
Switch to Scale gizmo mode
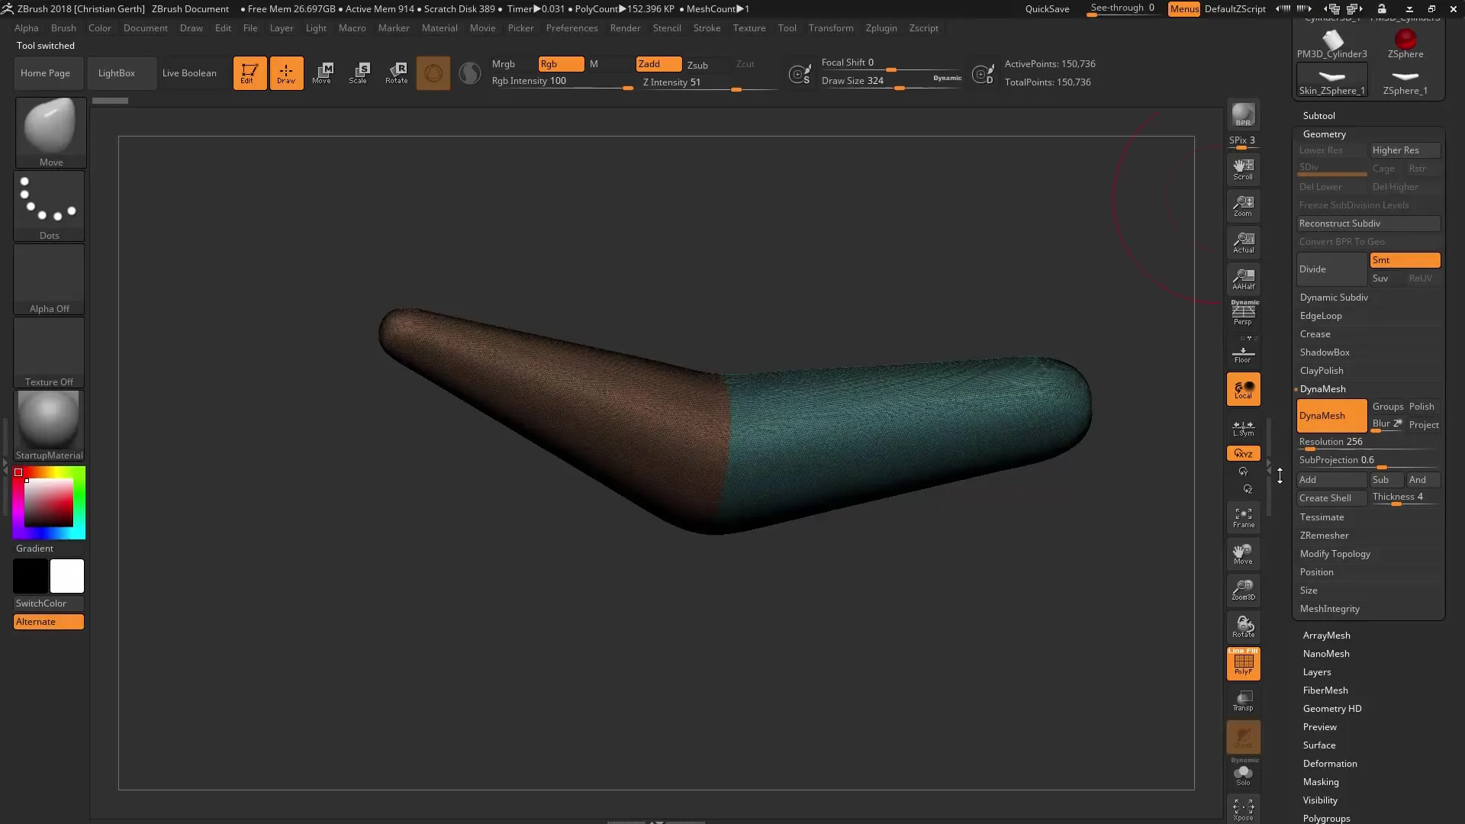(359, 73)
